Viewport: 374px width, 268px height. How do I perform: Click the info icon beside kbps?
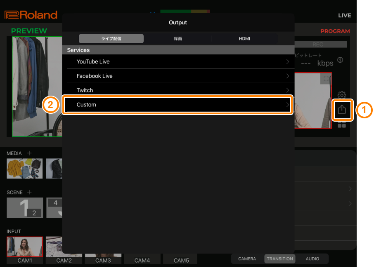click(340, 60)
